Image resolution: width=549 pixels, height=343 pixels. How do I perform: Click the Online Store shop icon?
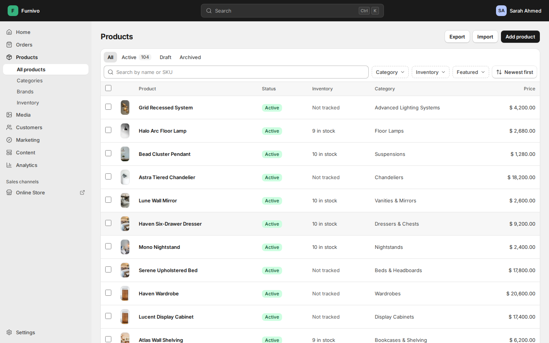point(9,192)
